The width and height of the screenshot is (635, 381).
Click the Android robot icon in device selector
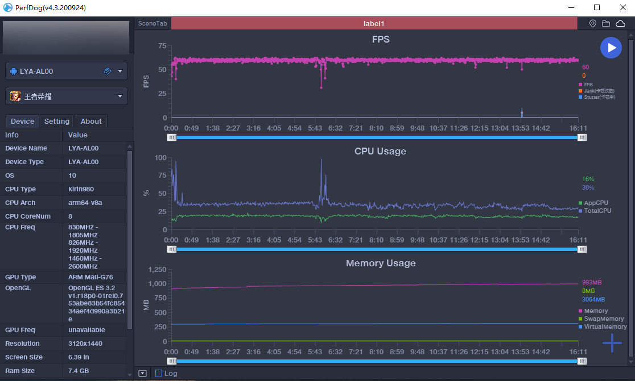(14, 72)
